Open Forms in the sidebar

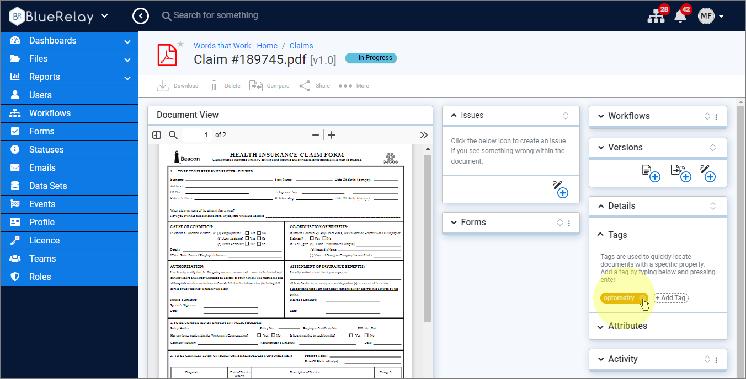(x=69, y=132)
